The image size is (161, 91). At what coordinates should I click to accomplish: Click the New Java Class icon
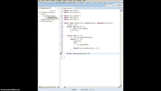coord(70,3)
